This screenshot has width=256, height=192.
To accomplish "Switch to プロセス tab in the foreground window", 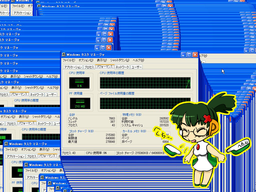I will [x=89, y=67].
